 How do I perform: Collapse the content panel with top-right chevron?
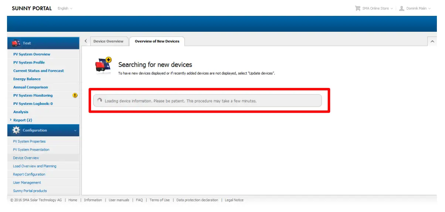pos(432,41)
